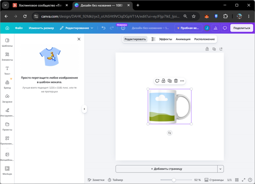This screenshot has width=255, height=184.
Task: Delete the selected mug element
Action: pyautogui.click(x=176, y=81)
